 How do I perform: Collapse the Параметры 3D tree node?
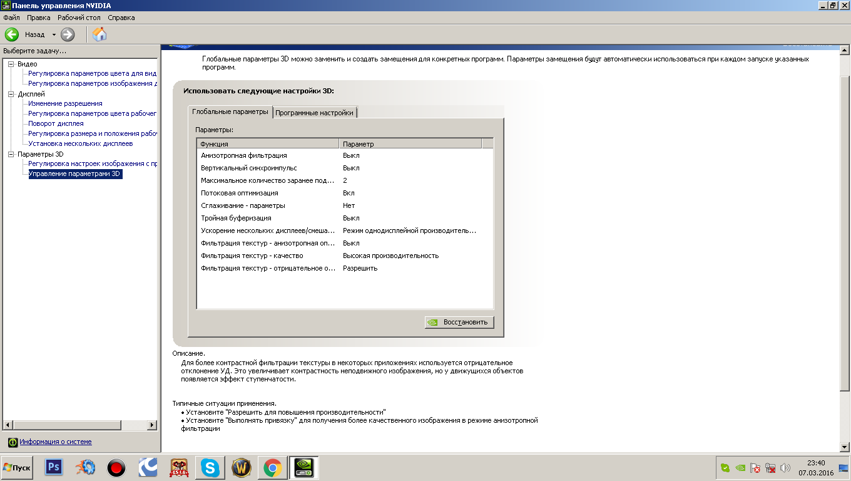tap(11, 154)
